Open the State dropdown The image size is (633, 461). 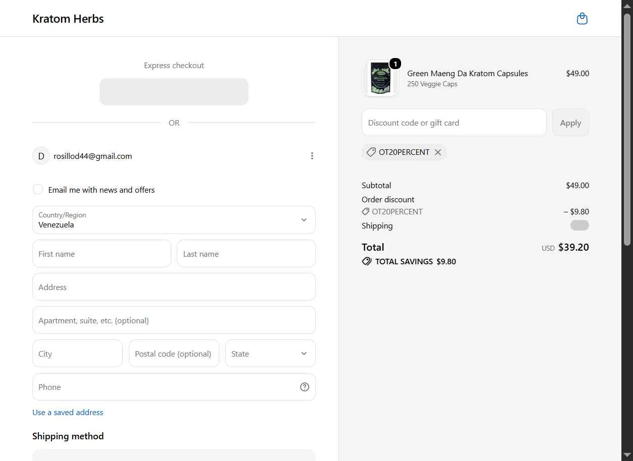click(270, 354)
